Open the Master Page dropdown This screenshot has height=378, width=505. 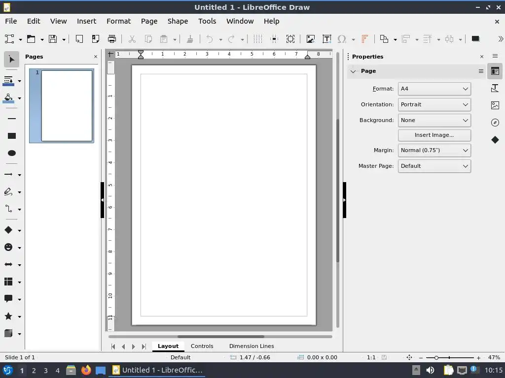(x=434, y=166)
